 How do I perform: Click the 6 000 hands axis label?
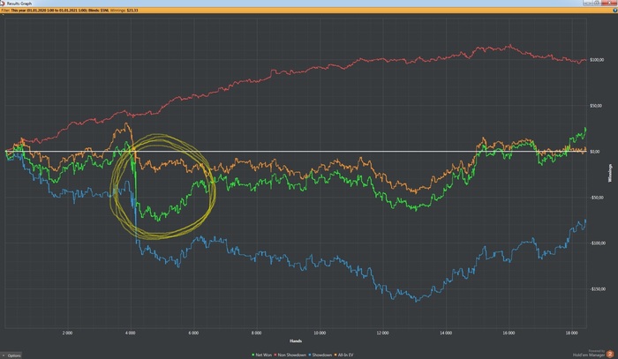pyautogui.click(x=193, y=333)
